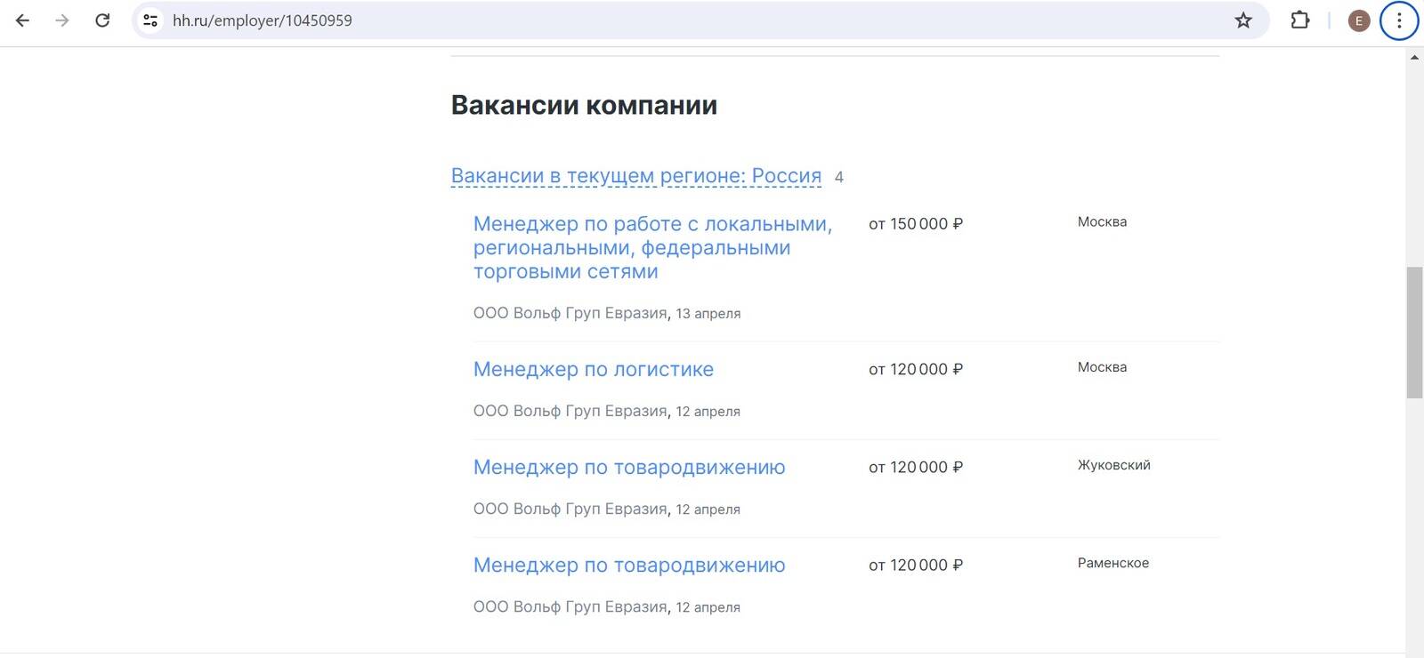The height and width of the screenshot is (658, 1424).
Task: Open vacancy 'Менеджер по работе с локальными' сетями
Action: (x=653, y=248)
